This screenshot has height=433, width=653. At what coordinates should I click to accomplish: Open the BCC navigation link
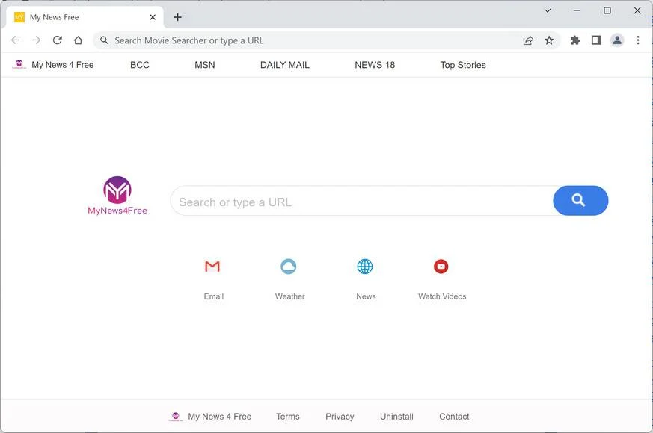pos(140,65)
